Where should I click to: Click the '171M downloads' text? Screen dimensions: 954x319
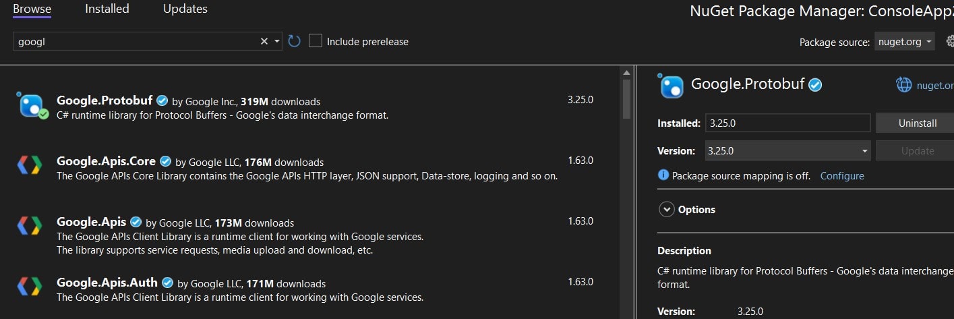click(286, 284)
